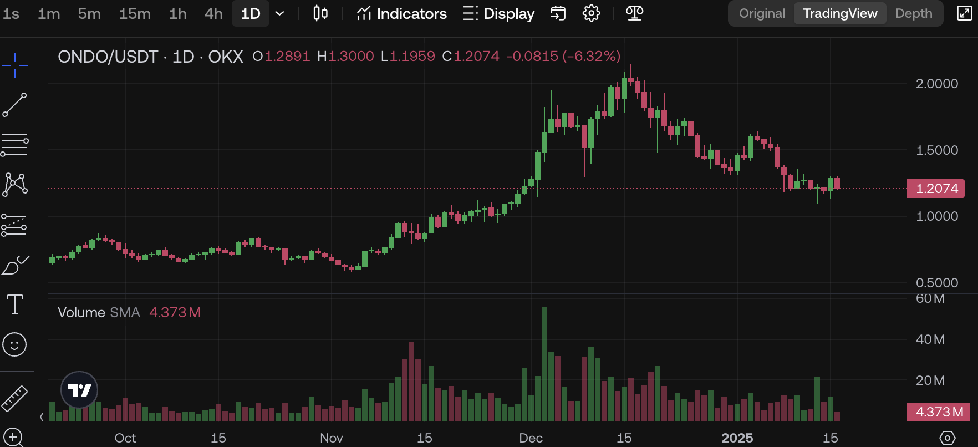The height and width of the screenshot is (447, 978).
Task: Select the crosshair cursor tool
Action: pos(14,65)
